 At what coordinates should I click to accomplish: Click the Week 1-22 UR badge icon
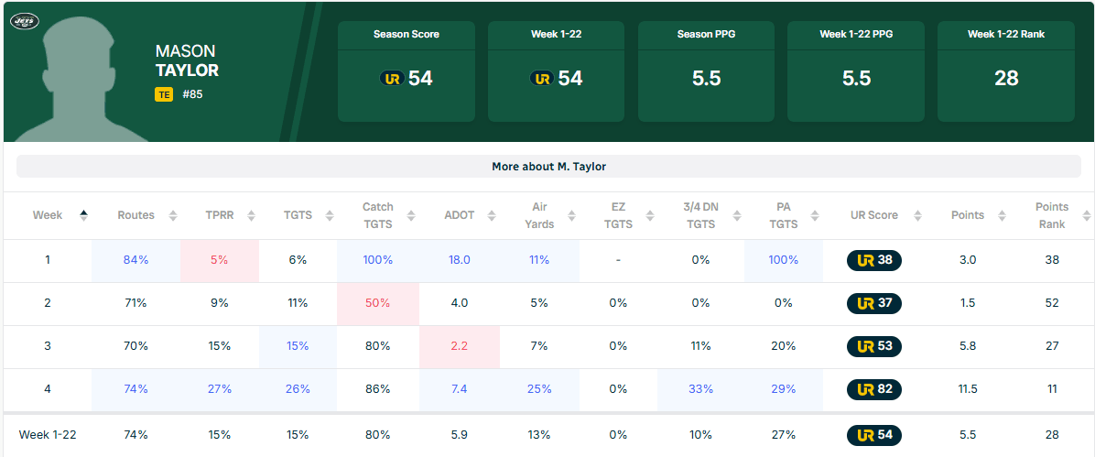coord(542,79)
